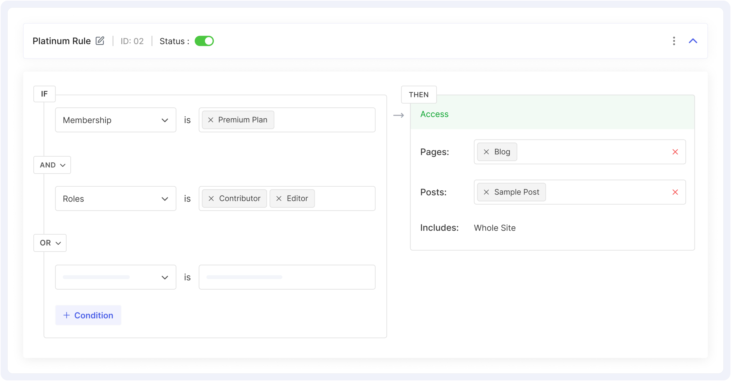Change the AND operator dropdown

click(x=52, y=165)
